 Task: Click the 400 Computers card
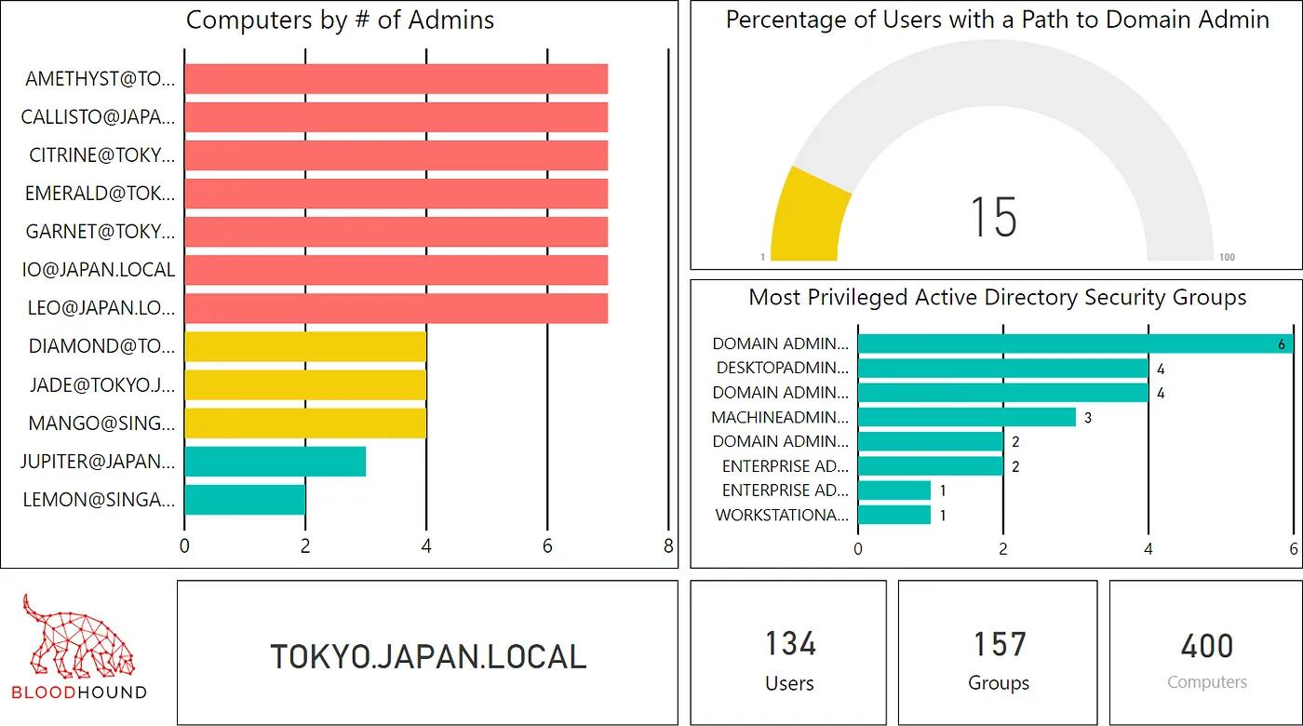pos(1206,652)
